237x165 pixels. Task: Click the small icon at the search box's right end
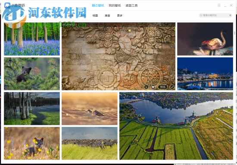230,15
